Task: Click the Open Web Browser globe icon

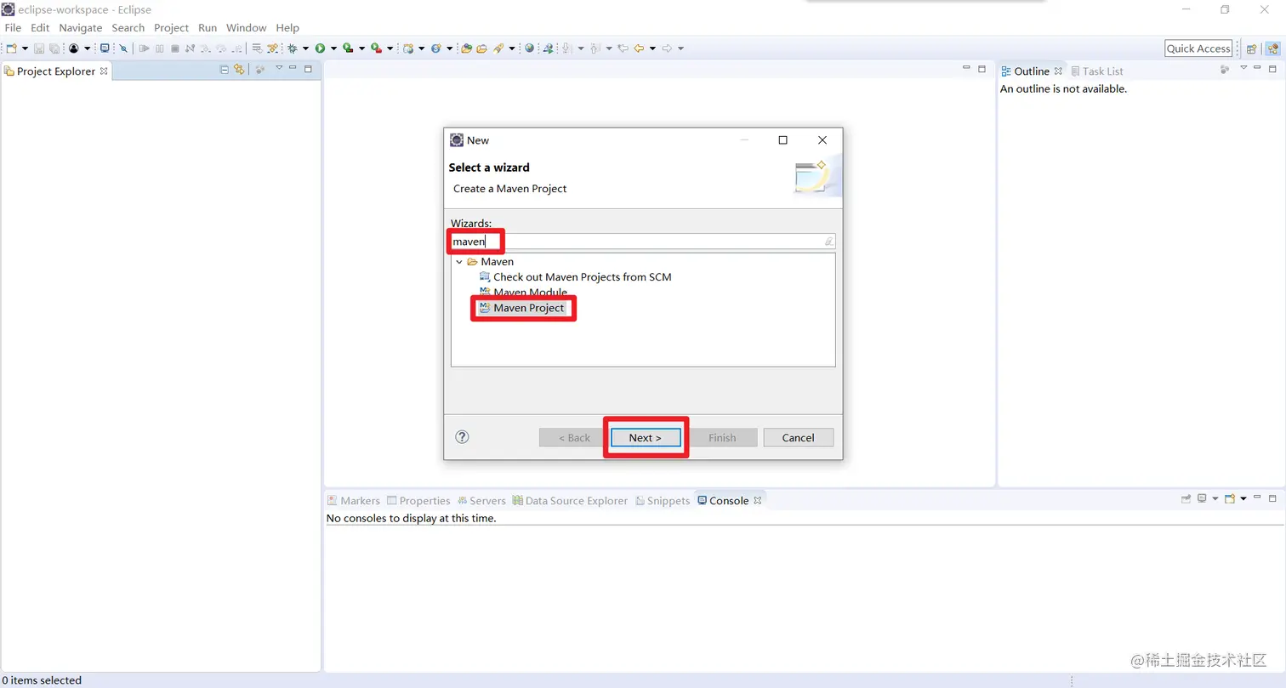Action: click(x=529, y=48)
